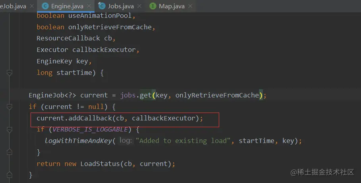
Task: Click 'get' method call on jobs
Action: [x=145, y=95]
